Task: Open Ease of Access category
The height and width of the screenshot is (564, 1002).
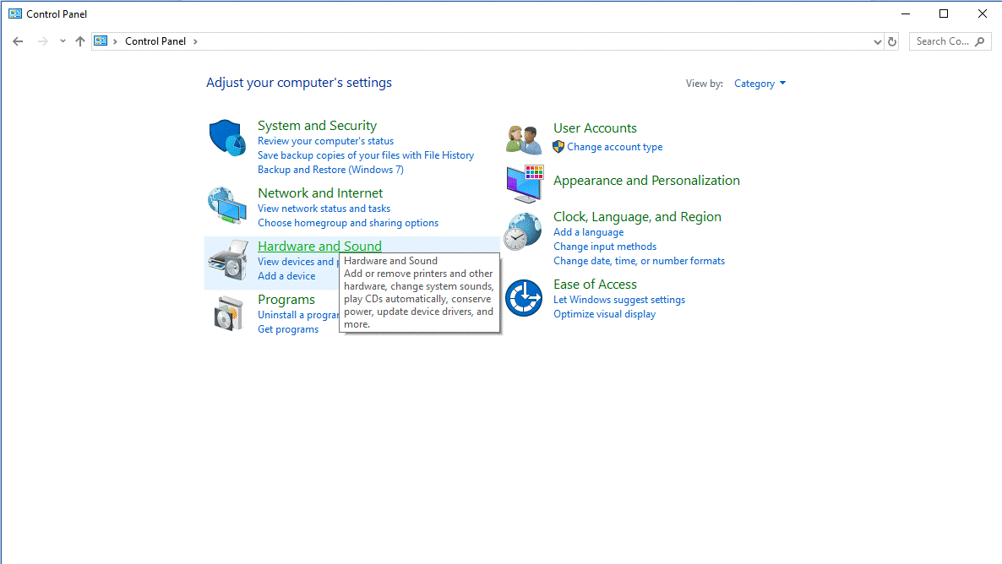Action: coord(595,285)
